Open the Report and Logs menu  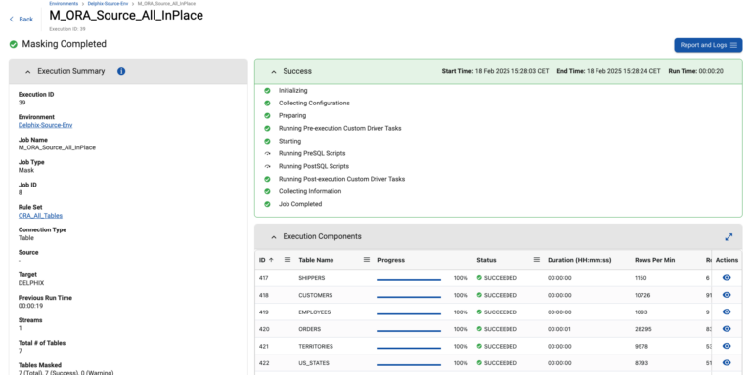click(708, 45)
